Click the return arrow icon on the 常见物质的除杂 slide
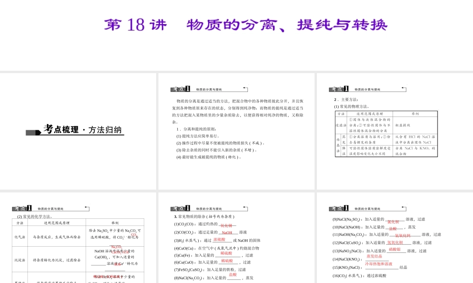The width and height of the screenshot is (473, 283). coord(245,208)
